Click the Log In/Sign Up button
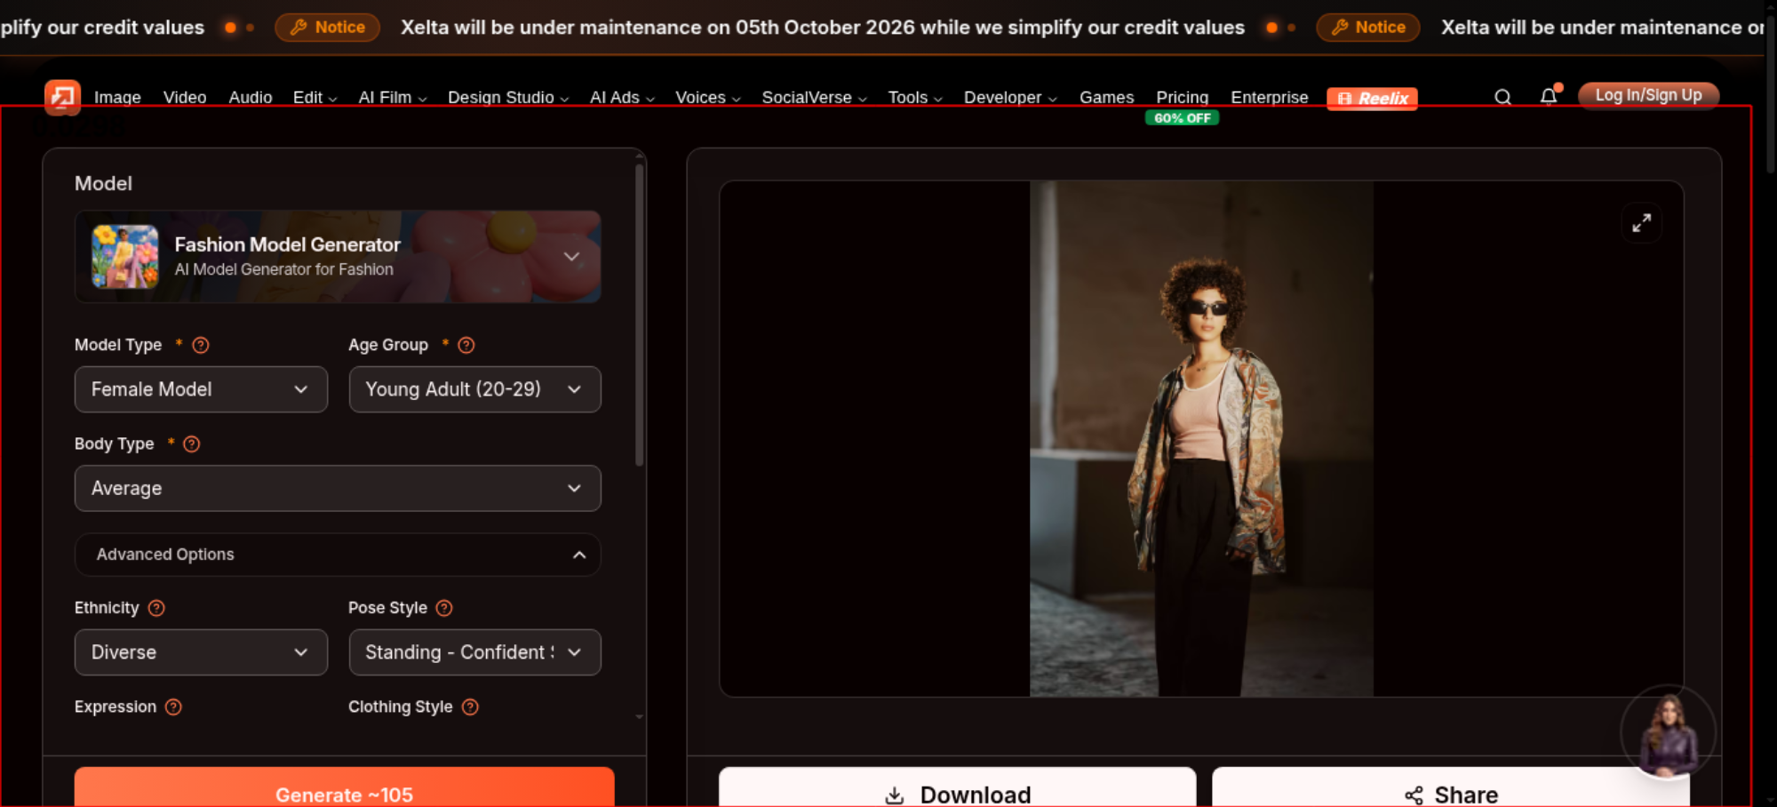Image resolution: width=1777 pixels, height=807 pixels. click(1648, 95)
